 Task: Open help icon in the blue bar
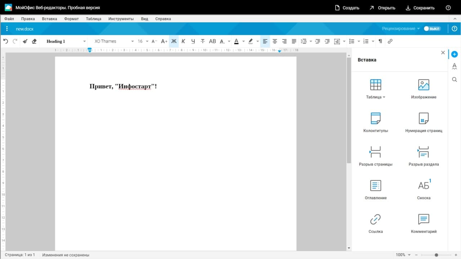[x=454, y=29]
